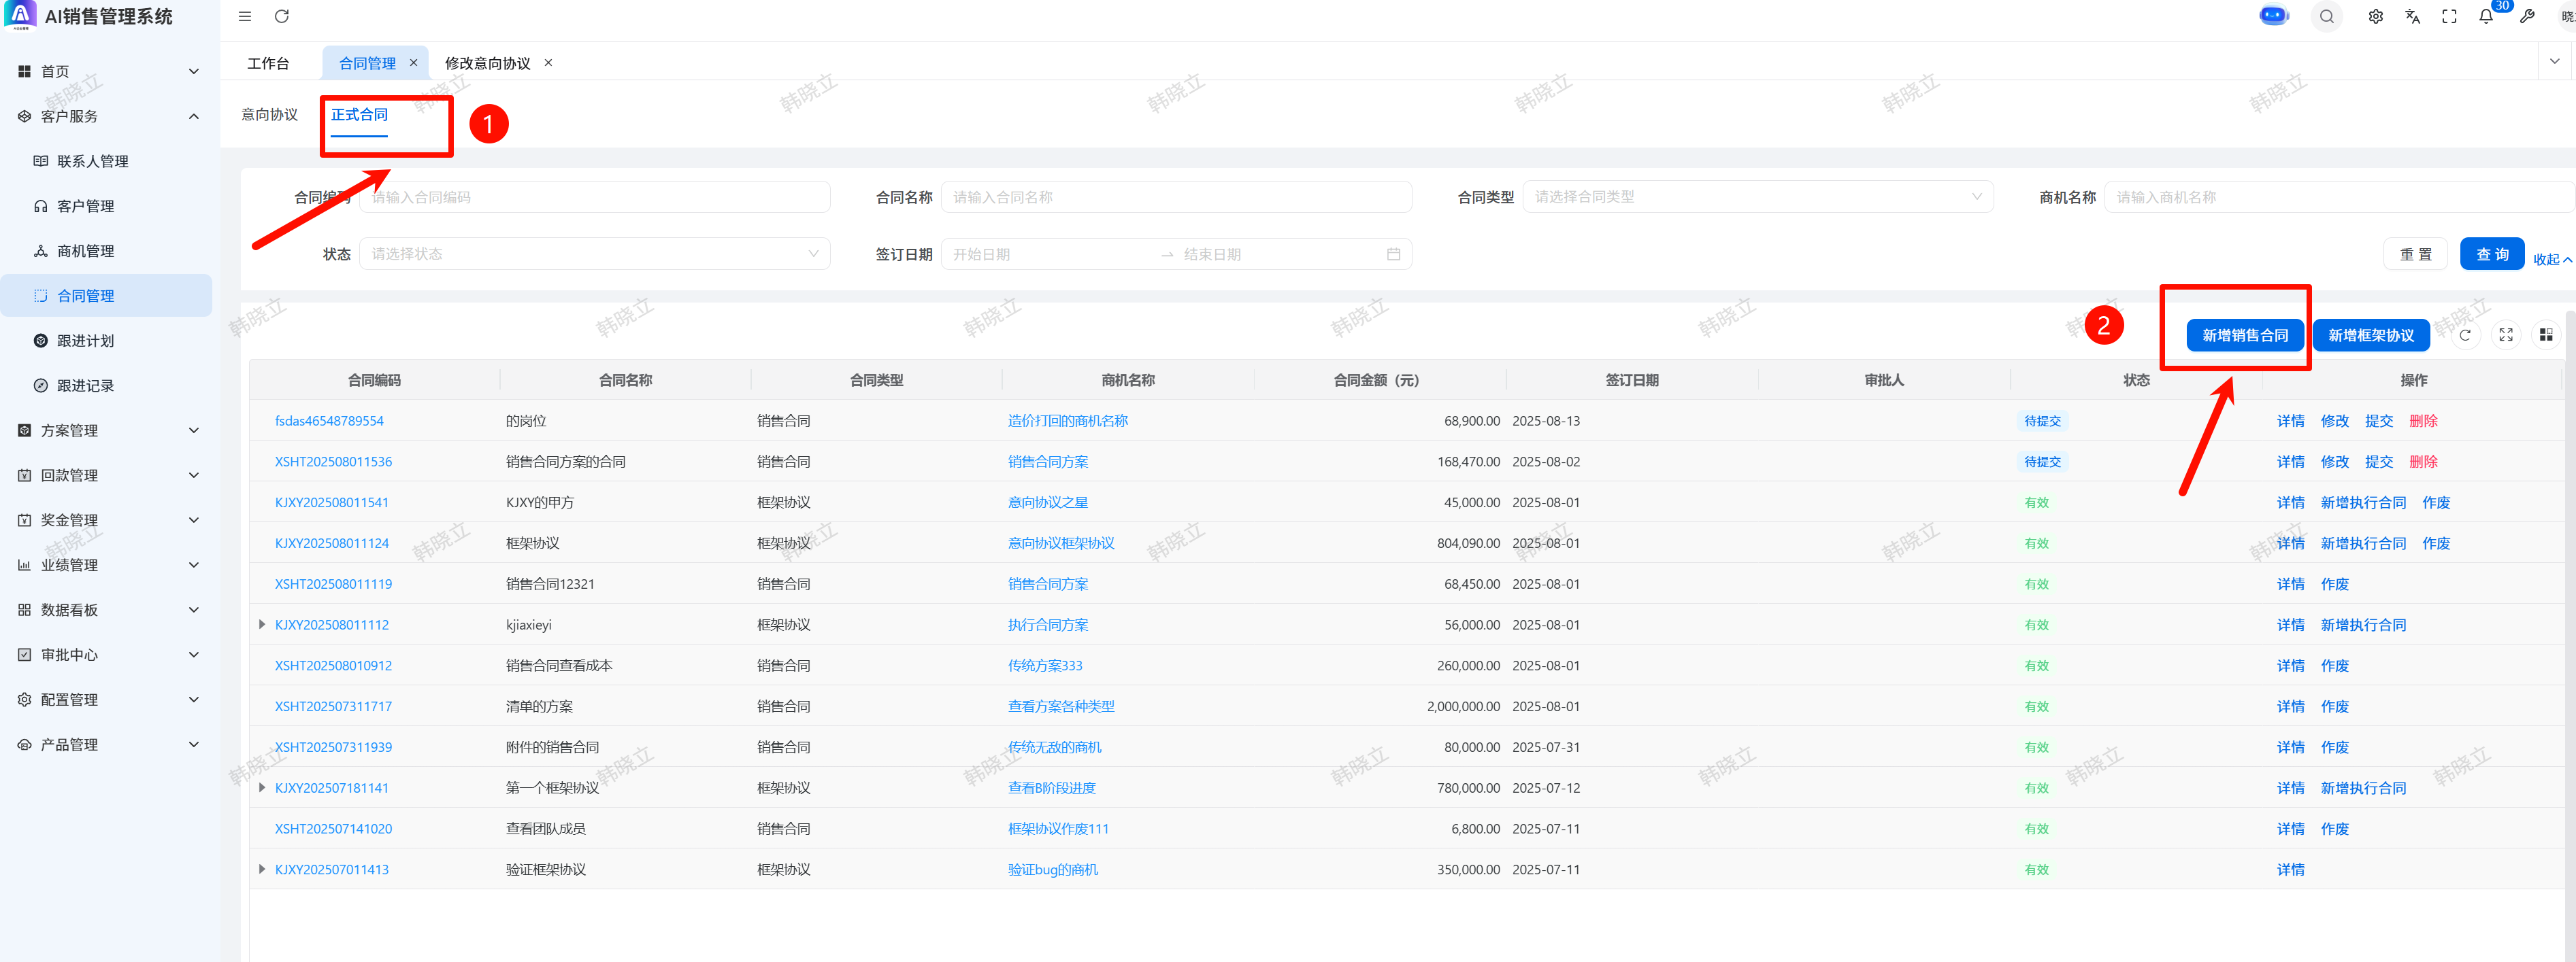Image resolution: width=2576 pixels, height=962 pixels.
Task: Open the 合同类型 dropdown selector
Action: point(1757,196)
